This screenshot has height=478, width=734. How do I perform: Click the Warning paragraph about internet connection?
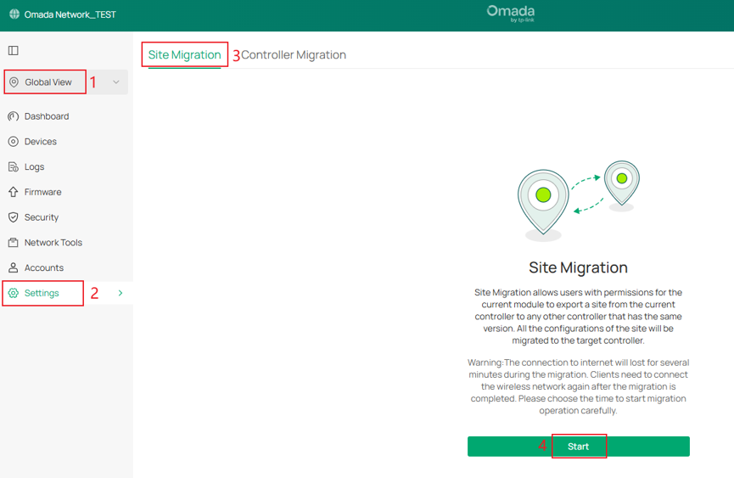(578, 386)
